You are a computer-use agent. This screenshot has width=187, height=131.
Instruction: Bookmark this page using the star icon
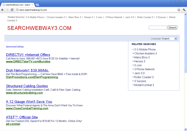(179, 10)
